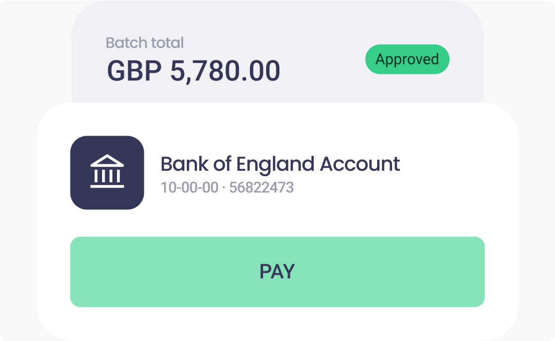Select the institution icon on the payment card

click(107, 172)
